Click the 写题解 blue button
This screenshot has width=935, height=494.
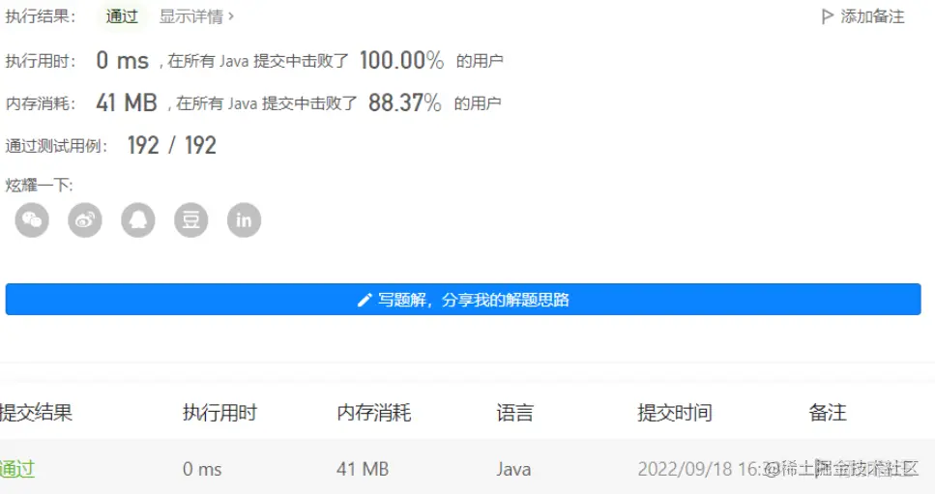click(463, 299)
